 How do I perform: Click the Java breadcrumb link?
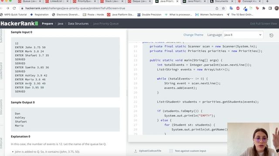point(60,23)
